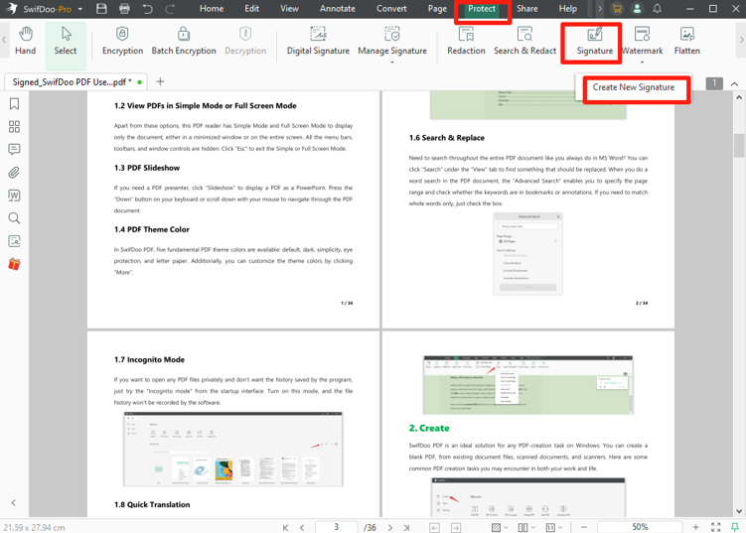The image size is (746, 533).
Task: Switch to the Signed_SwifDoo PDF tab
Action: (76, 81)
